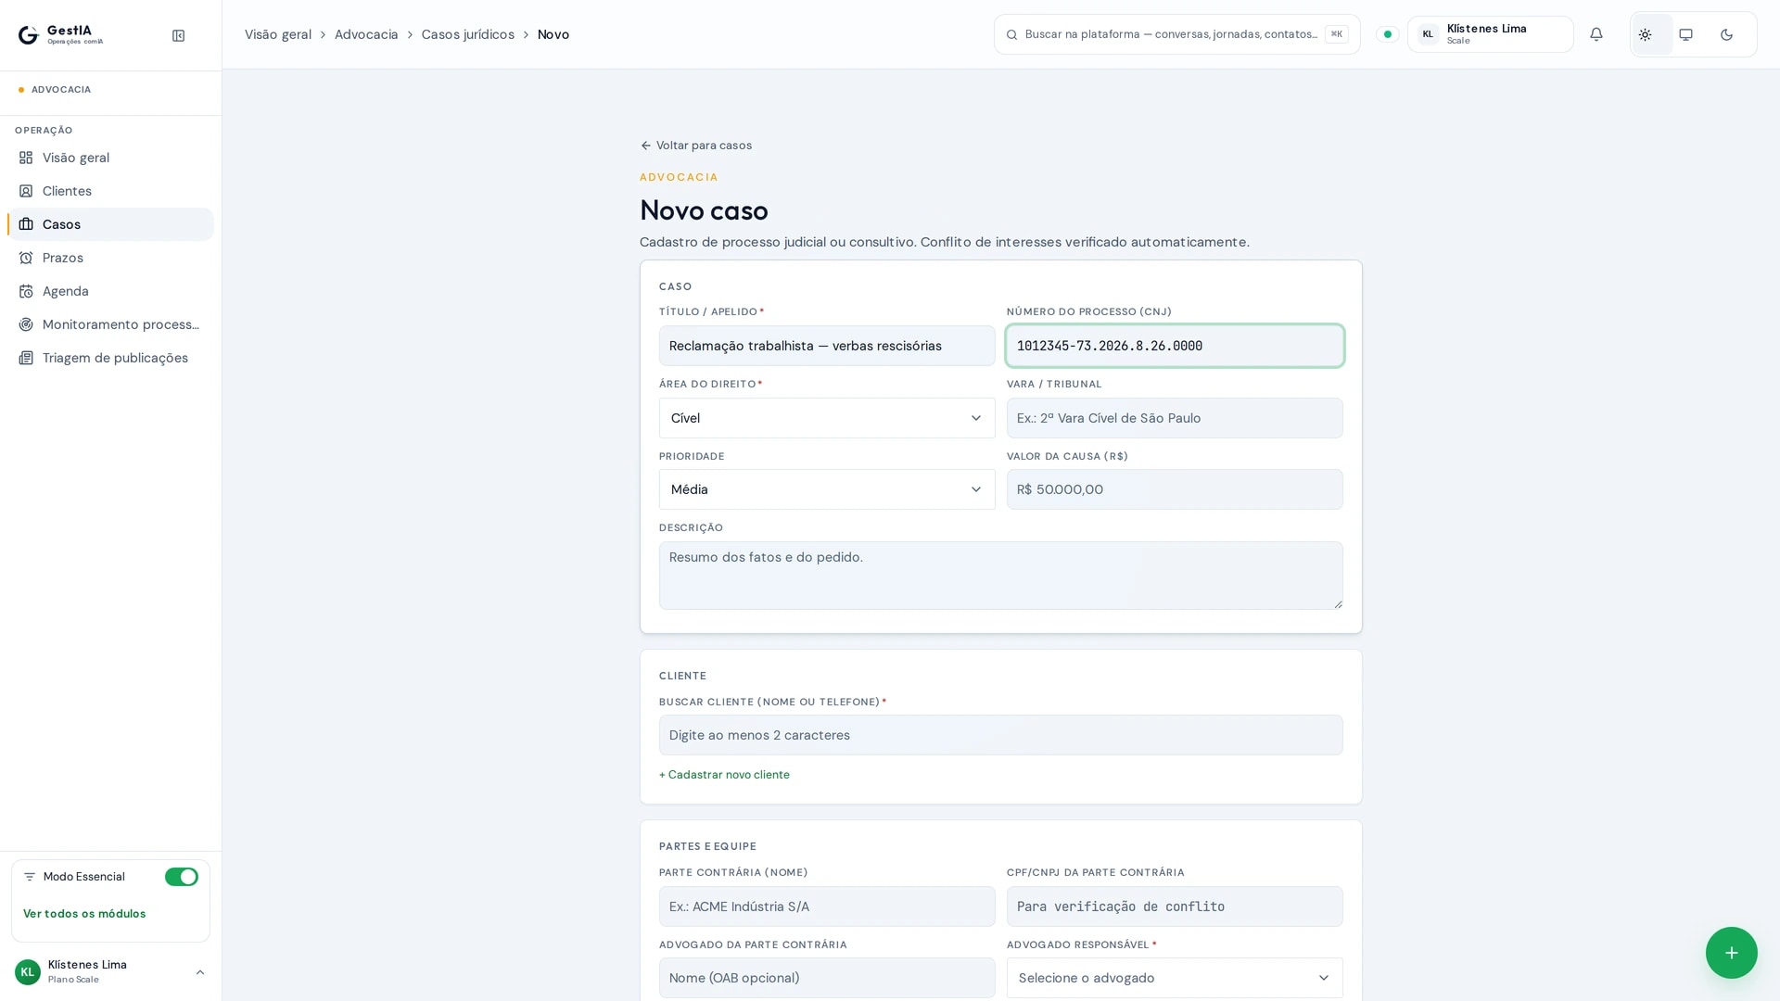Click the Valor da causa field
This screenshot has height=1001, width=1780.
[1175, 489]
